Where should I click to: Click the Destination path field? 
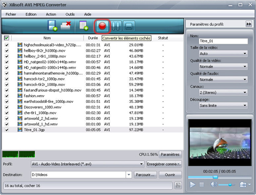[x=78, y=175]
